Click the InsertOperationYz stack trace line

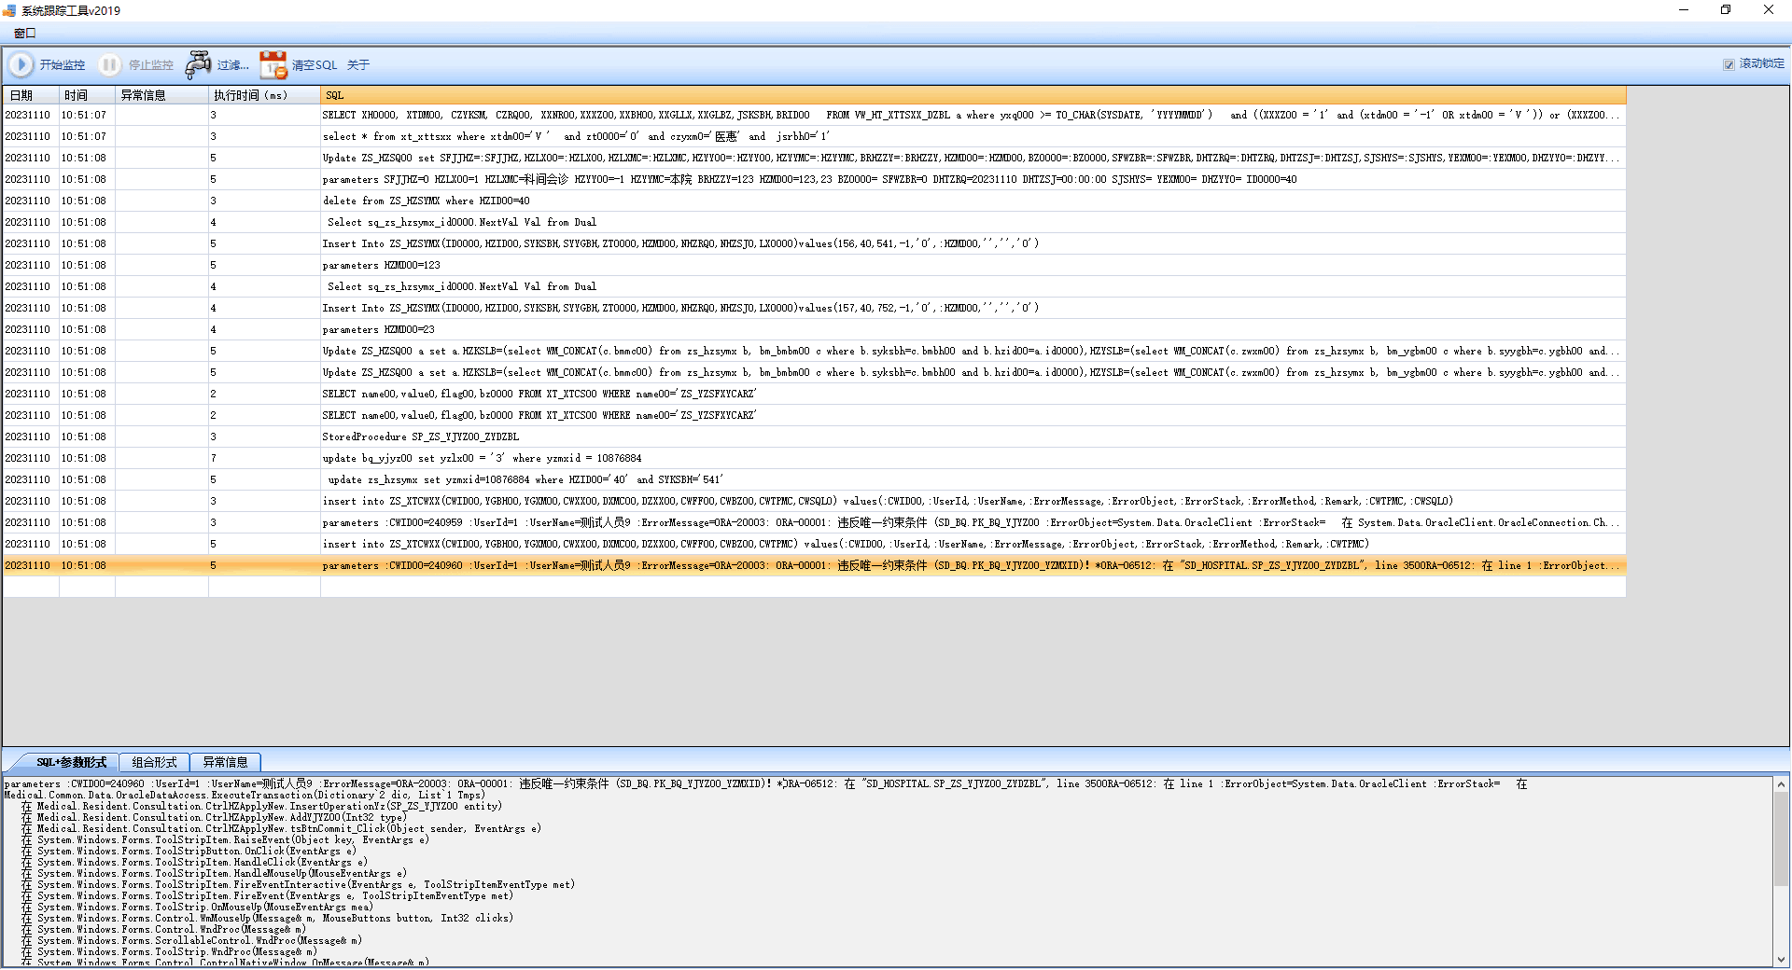pyautogui.click(x=261, y=806)
